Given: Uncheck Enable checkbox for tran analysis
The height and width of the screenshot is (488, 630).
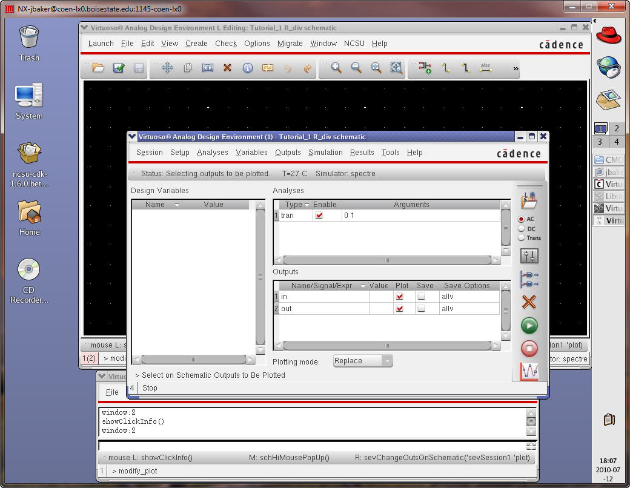Looking at the screenshot, I should pos(319,216).
